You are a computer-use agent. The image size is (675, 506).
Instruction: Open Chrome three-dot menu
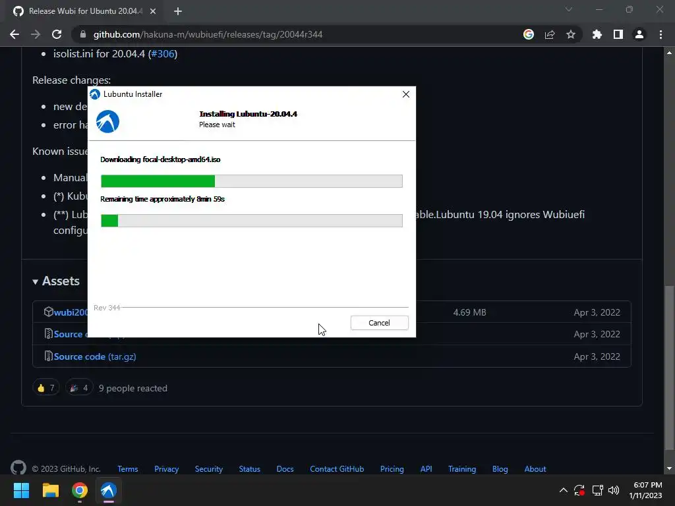tap(660, 34)
